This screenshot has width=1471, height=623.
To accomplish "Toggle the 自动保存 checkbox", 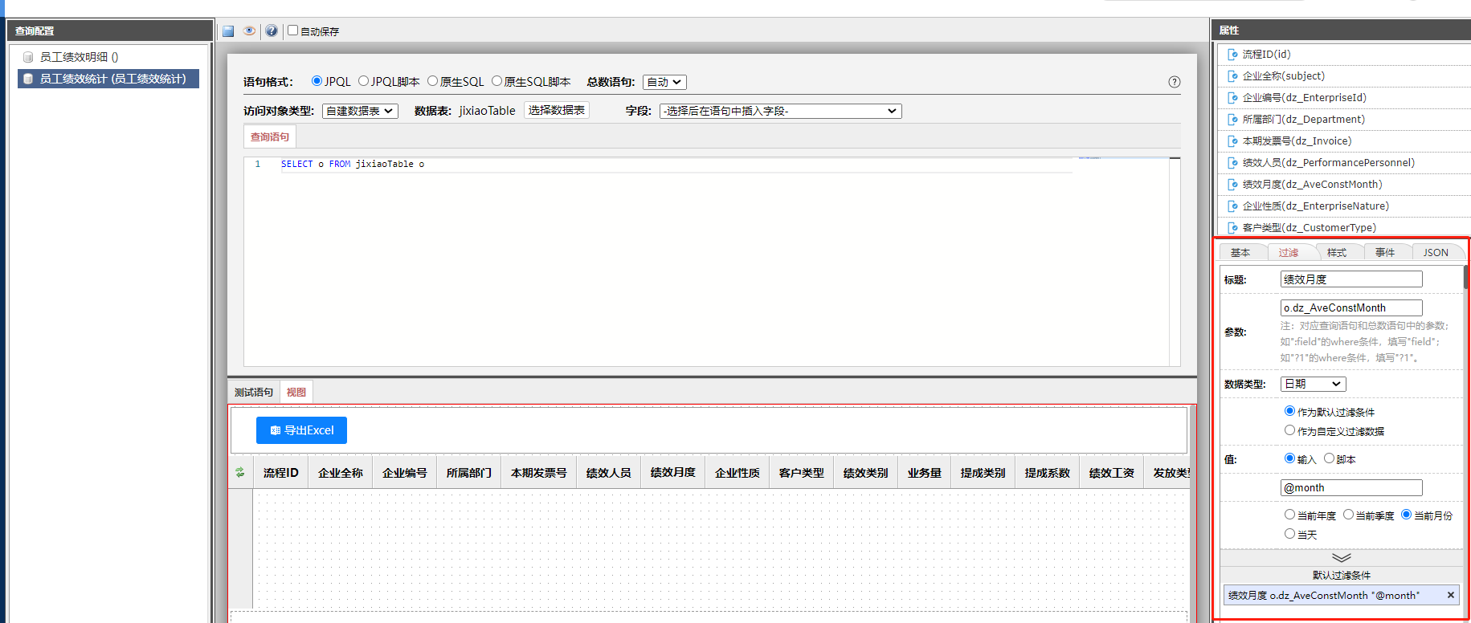I will (x=293, y=31).
